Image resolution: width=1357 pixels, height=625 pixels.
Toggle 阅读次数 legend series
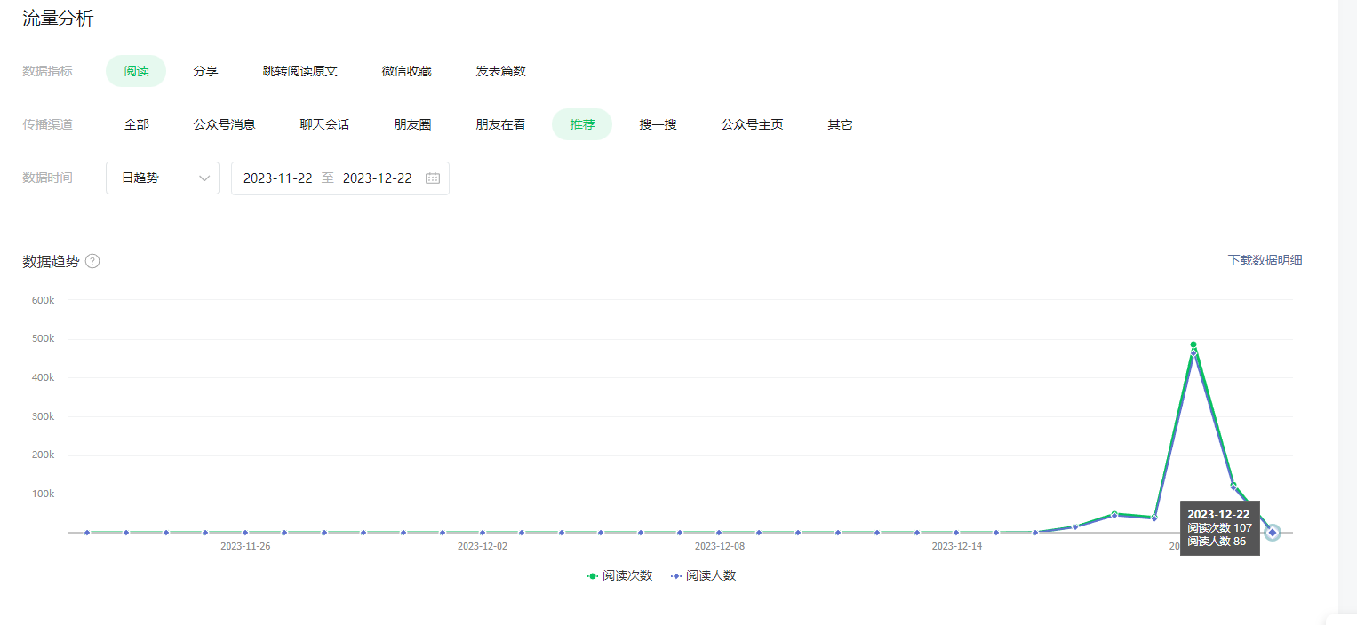coord(619,575)
